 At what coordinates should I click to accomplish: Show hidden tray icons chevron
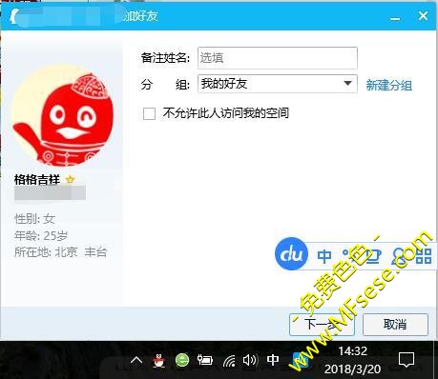click(136, 360)
